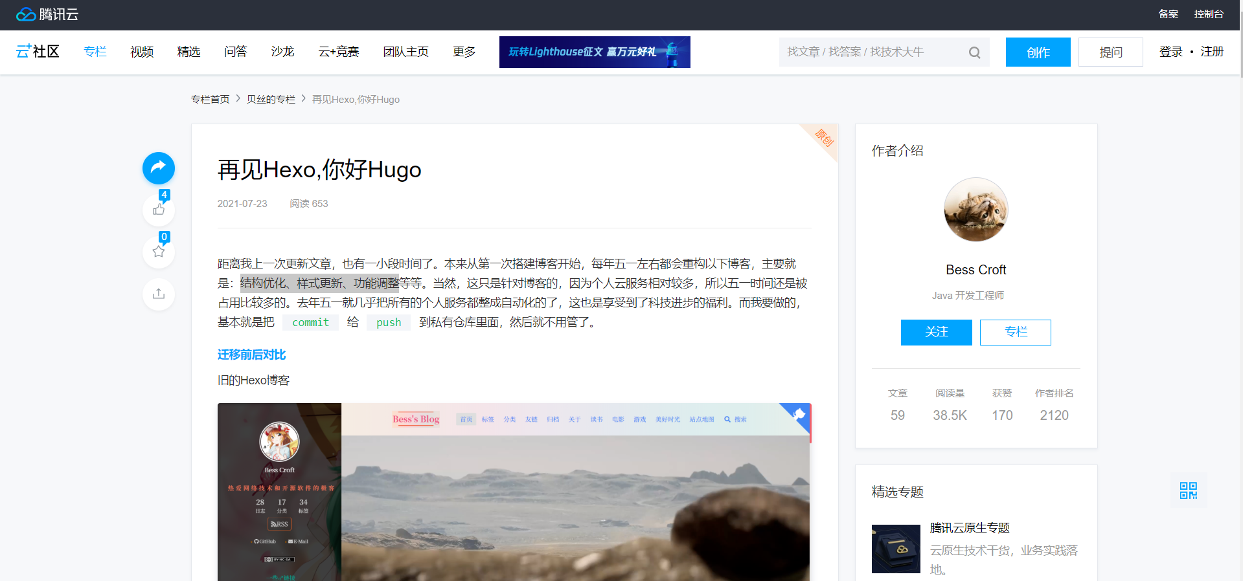The height and width of the screenshot is (581, 1243).
Task: Select the 精选 navigation tab
Action: point(189,52)
